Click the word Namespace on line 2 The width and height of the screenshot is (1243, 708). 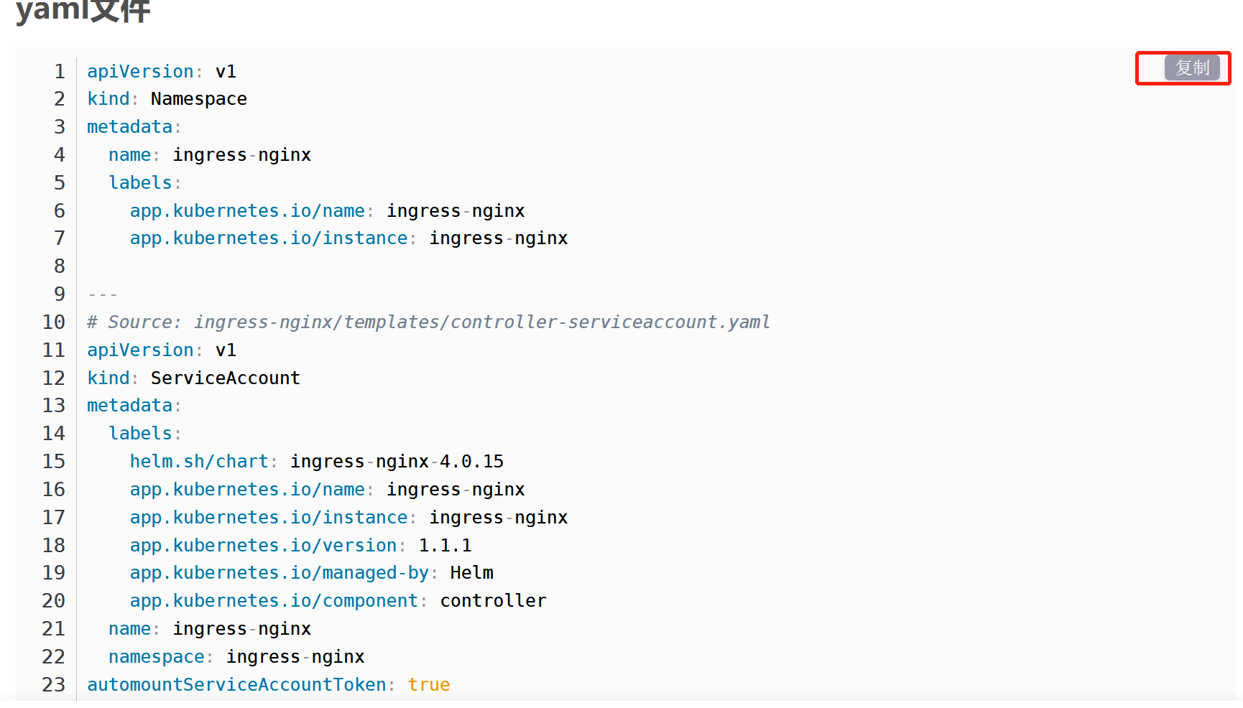[198, 99]
